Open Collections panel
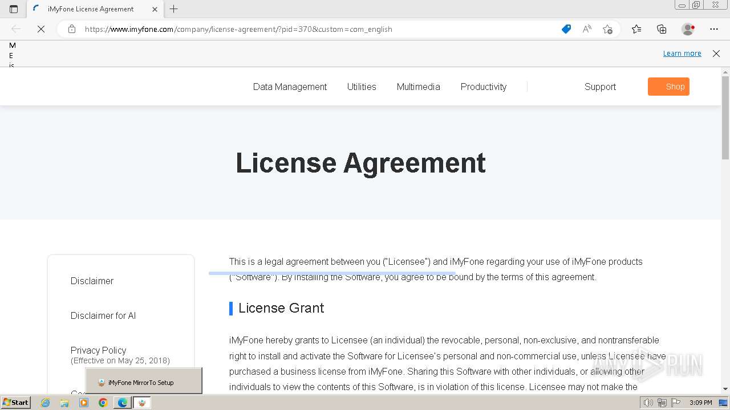The image size is (730, 410). point(662,29)
